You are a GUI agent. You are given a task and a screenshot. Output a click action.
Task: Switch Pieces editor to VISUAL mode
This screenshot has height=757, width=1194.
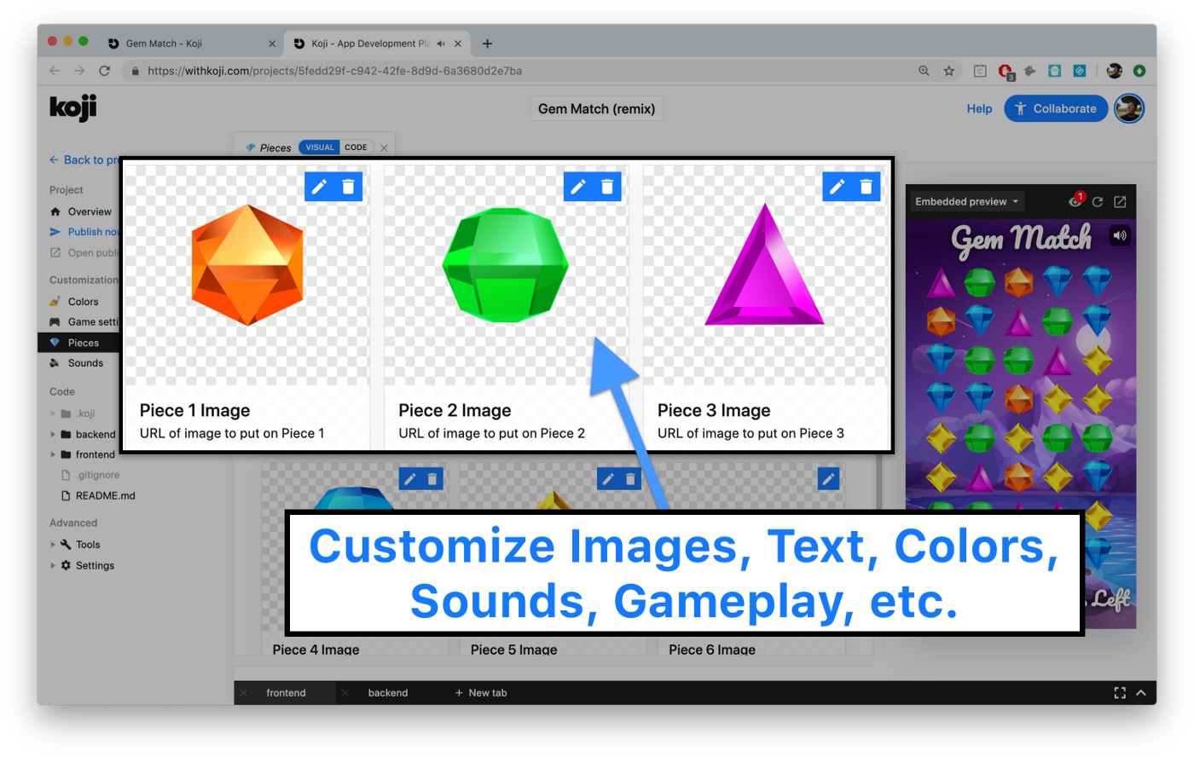[x=320, y=147]
